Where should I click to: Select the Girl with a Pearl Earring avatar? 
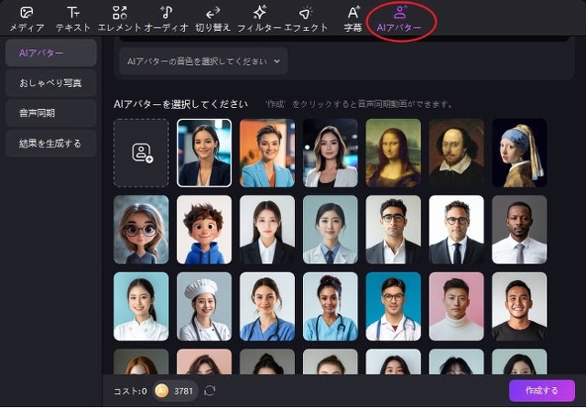click(519, 153)
